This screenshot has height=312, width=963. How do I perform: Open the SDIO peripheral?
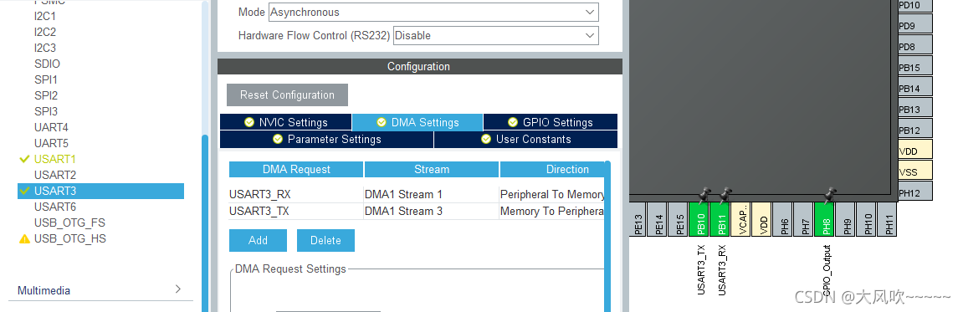click(x=48, y=64)
